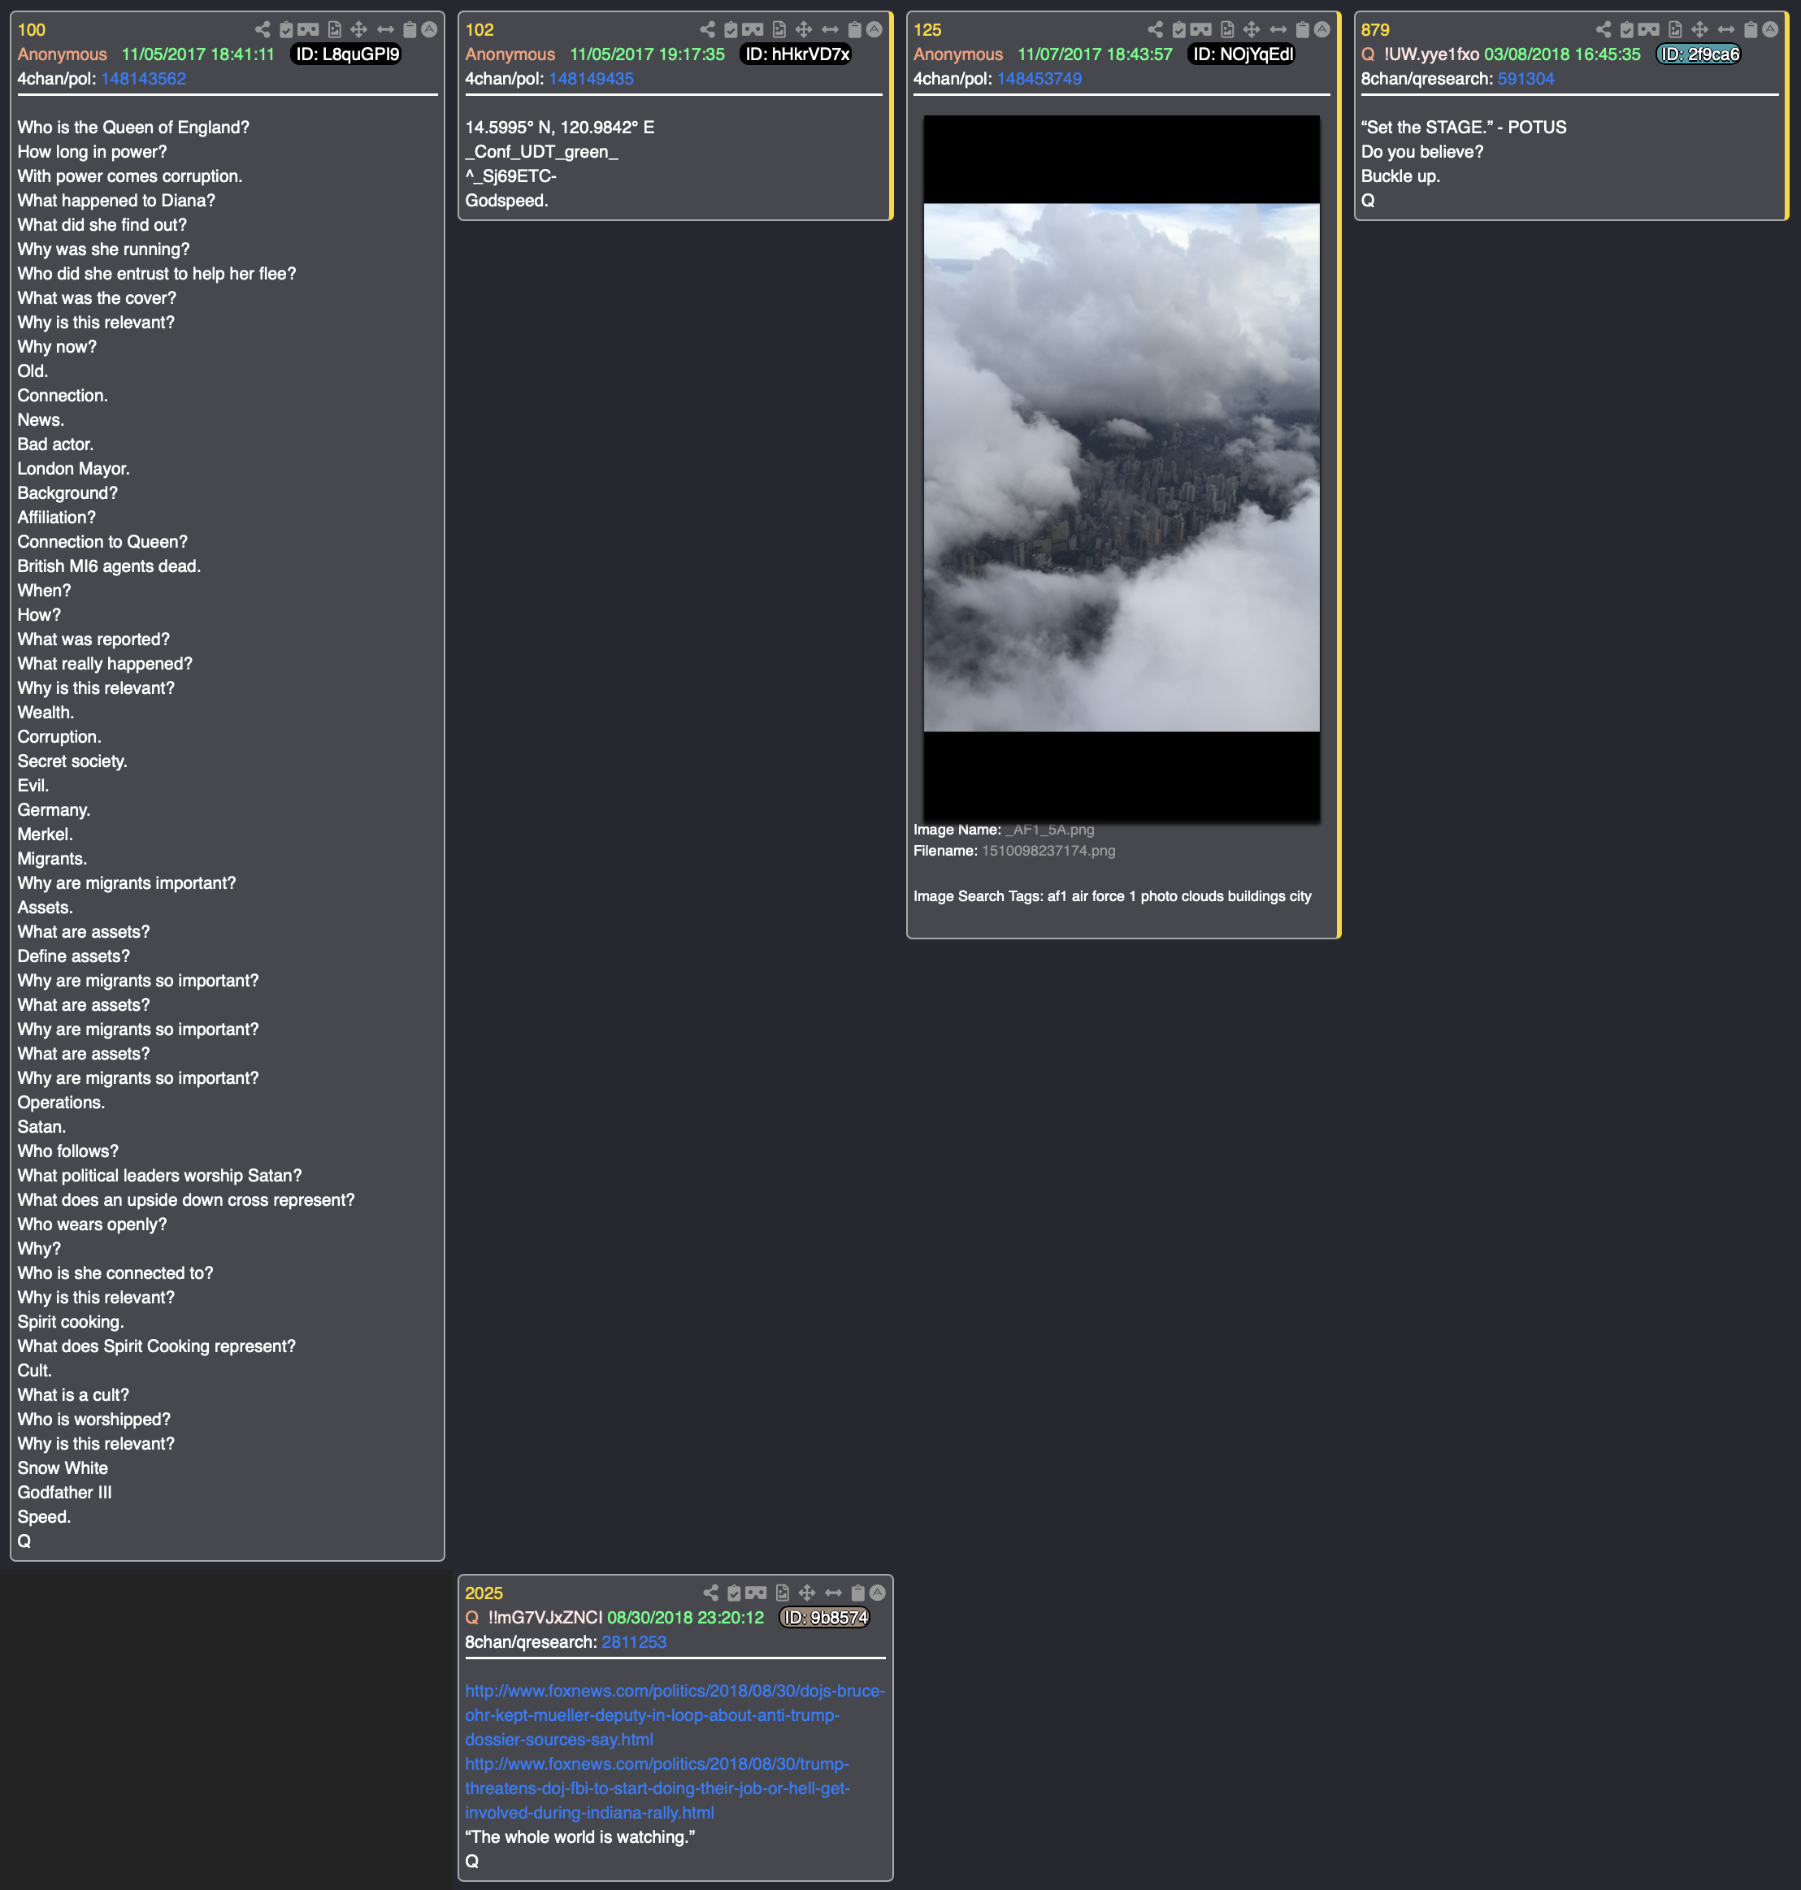This screenshot has width=1801, height=1890.
Task: Click the four-way move icon on post 125
Action: point(1252,30)
